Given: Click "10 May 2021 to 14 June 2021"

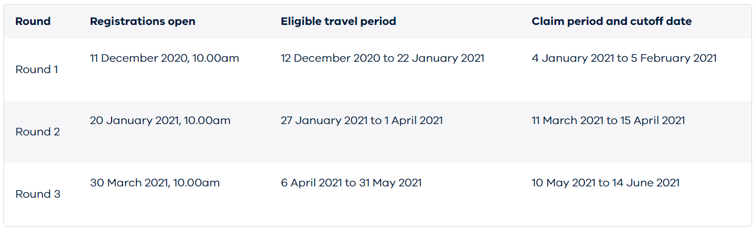Looking at the screenshot, I should pos(605,183).
